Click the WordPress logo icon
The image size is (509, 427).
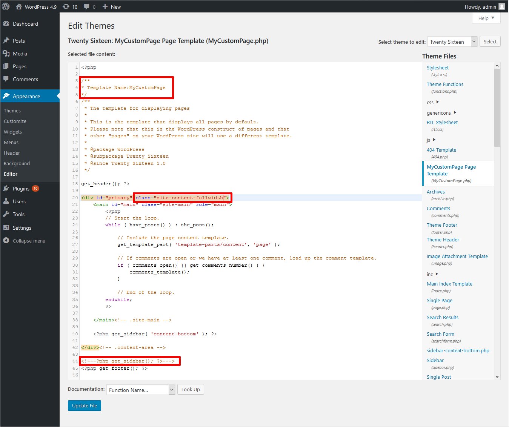6,6
